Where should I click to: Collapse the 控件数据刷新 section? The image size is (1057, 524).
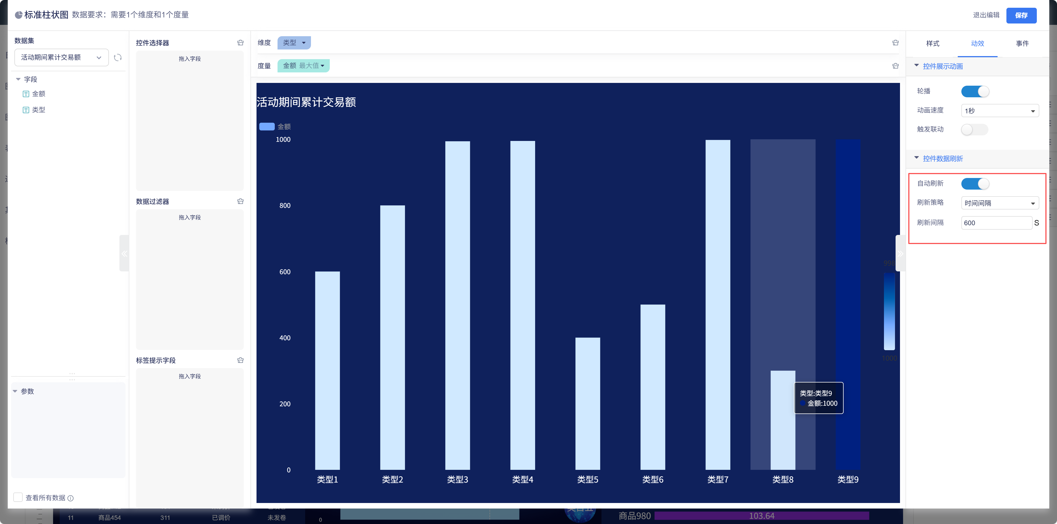click(917, 158)
